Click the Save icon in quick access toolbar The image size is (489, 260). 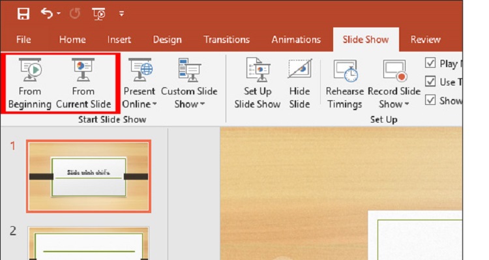[23, 14]
